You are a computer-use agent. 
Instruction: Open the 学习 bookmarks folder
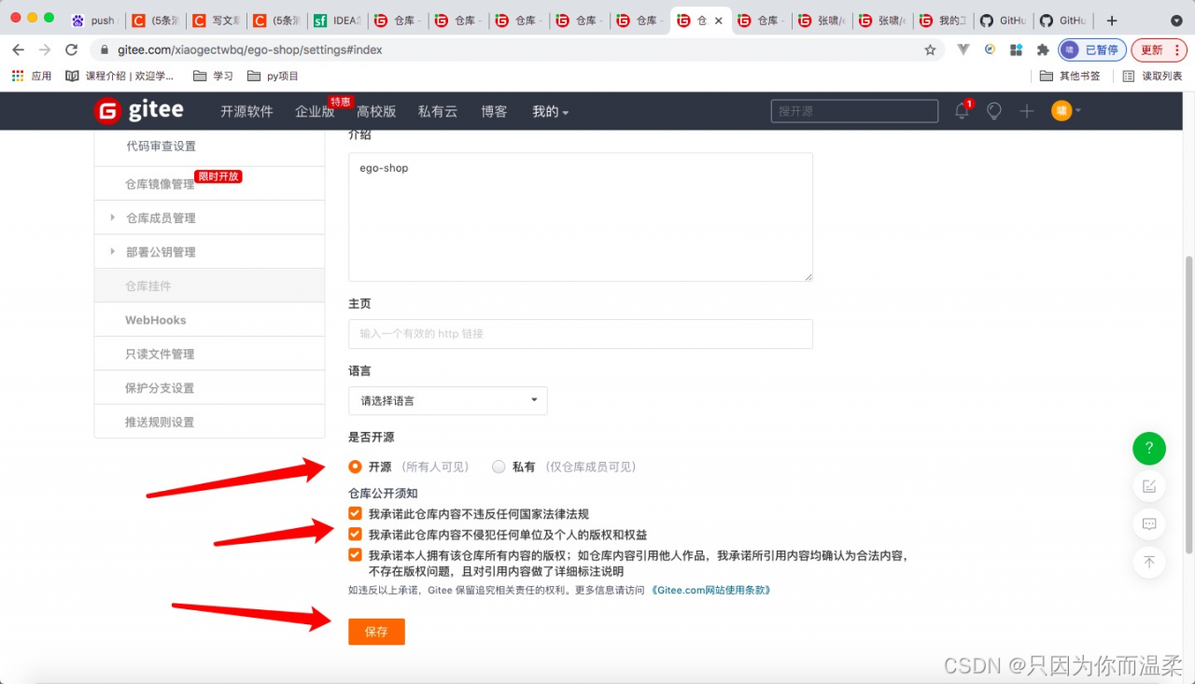point(213,76)
